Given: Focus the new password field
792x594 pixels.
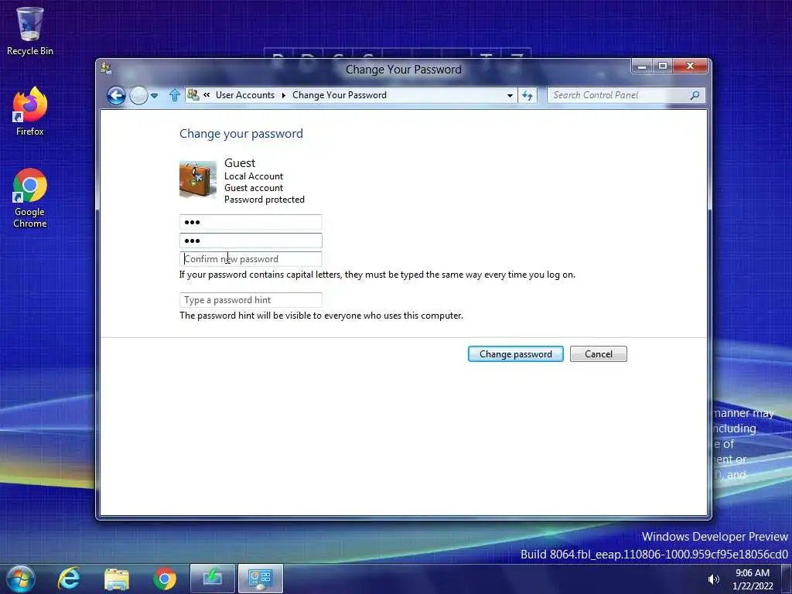Looking at the screenshot, I should [x=251, y=241].
